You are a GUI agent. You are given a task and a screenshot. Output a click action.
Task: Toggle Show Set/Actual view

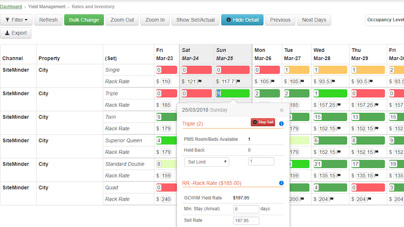(195, 20)
